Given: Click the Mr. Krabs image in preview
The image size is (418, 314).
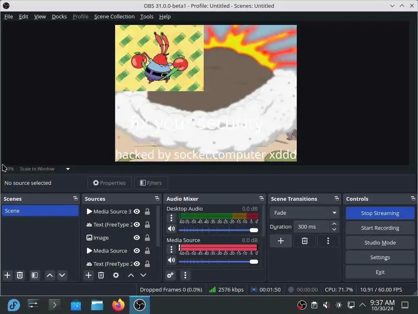Looking at the screenshot, I should (x=160, y=58).
